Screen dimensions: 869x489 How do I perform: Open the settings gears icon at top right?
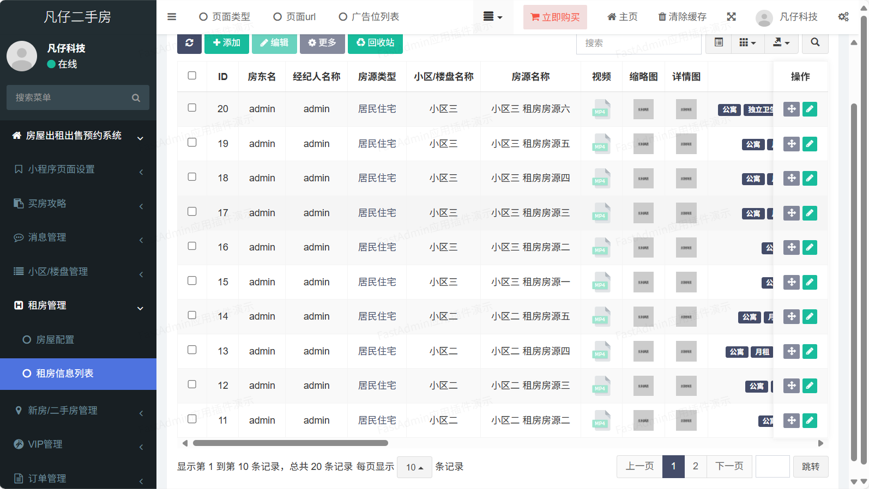843,17
